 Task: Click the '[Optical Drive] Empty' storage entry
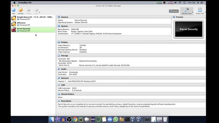click(88, 61)
